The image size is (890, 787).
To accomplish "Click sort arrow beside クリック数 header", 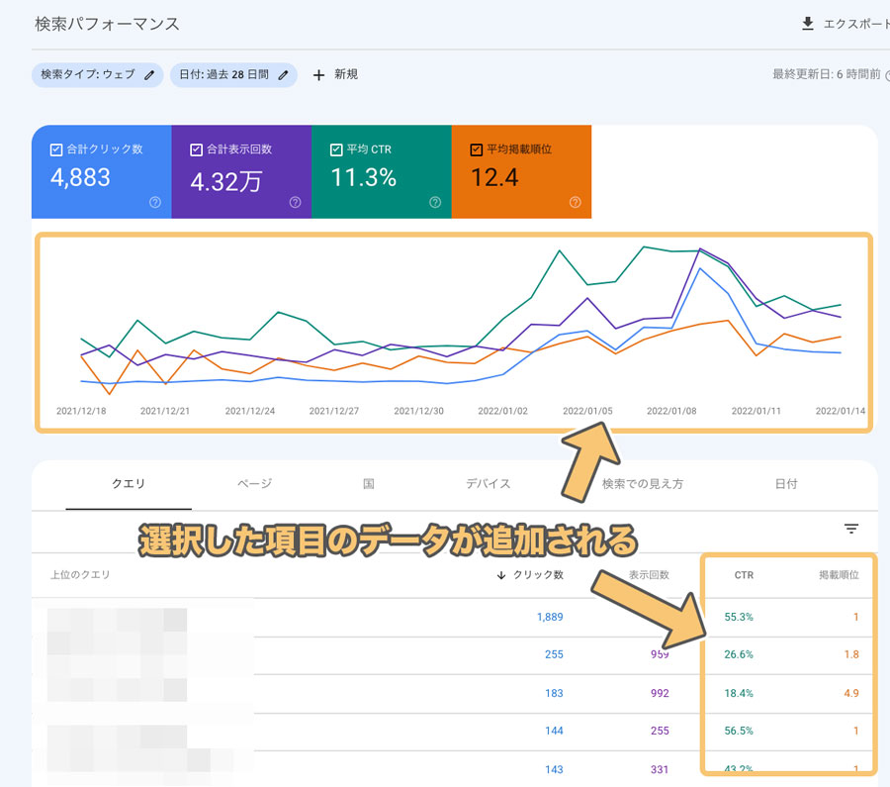I will (501, 575).
